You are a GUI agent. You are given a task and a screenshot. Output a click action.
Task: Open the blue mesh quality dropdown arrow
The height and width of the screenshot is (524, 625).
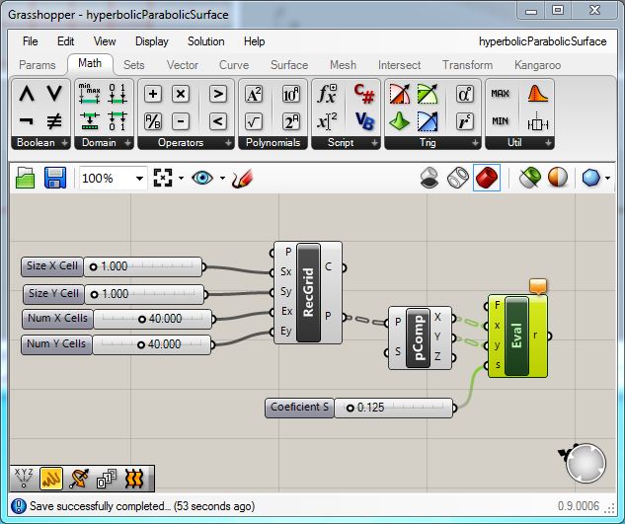(607, 178)
